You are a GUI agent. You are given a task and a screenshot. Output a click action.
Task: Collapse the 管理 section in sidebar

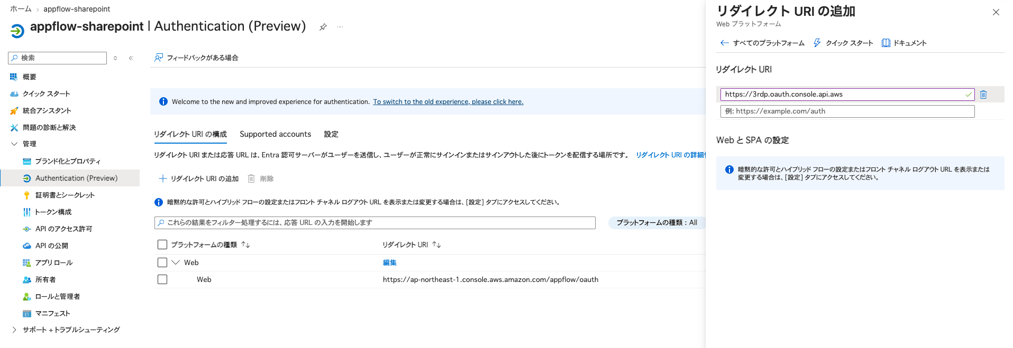pos(14,144)
